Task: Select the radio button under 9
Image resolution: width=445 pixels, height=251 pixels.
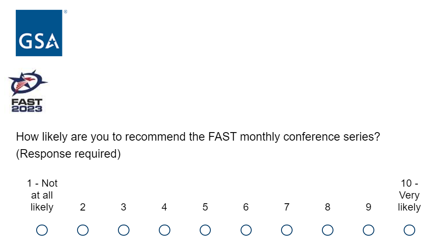Action: (x=368, y=230)
